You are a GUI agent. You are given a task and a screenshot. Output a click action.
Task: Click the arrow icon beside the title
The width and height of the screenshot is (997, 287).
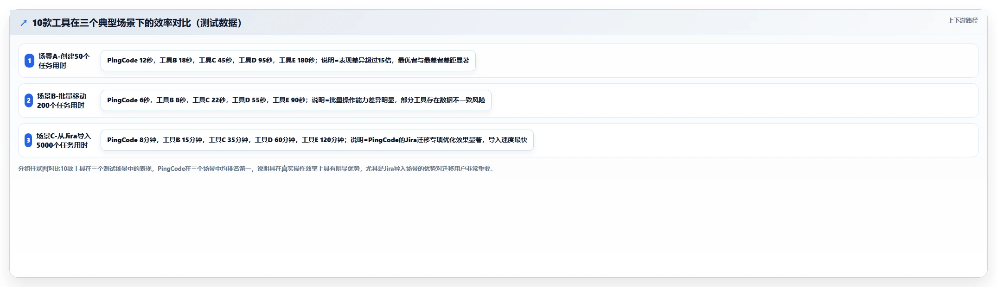click(x=24, y=23)
